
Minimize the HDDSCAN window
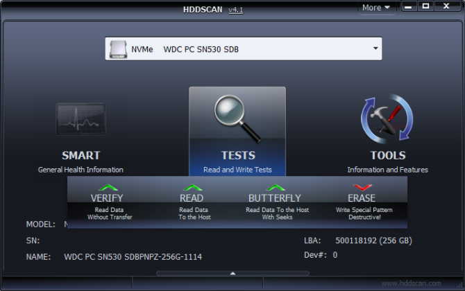coord(408,6)
